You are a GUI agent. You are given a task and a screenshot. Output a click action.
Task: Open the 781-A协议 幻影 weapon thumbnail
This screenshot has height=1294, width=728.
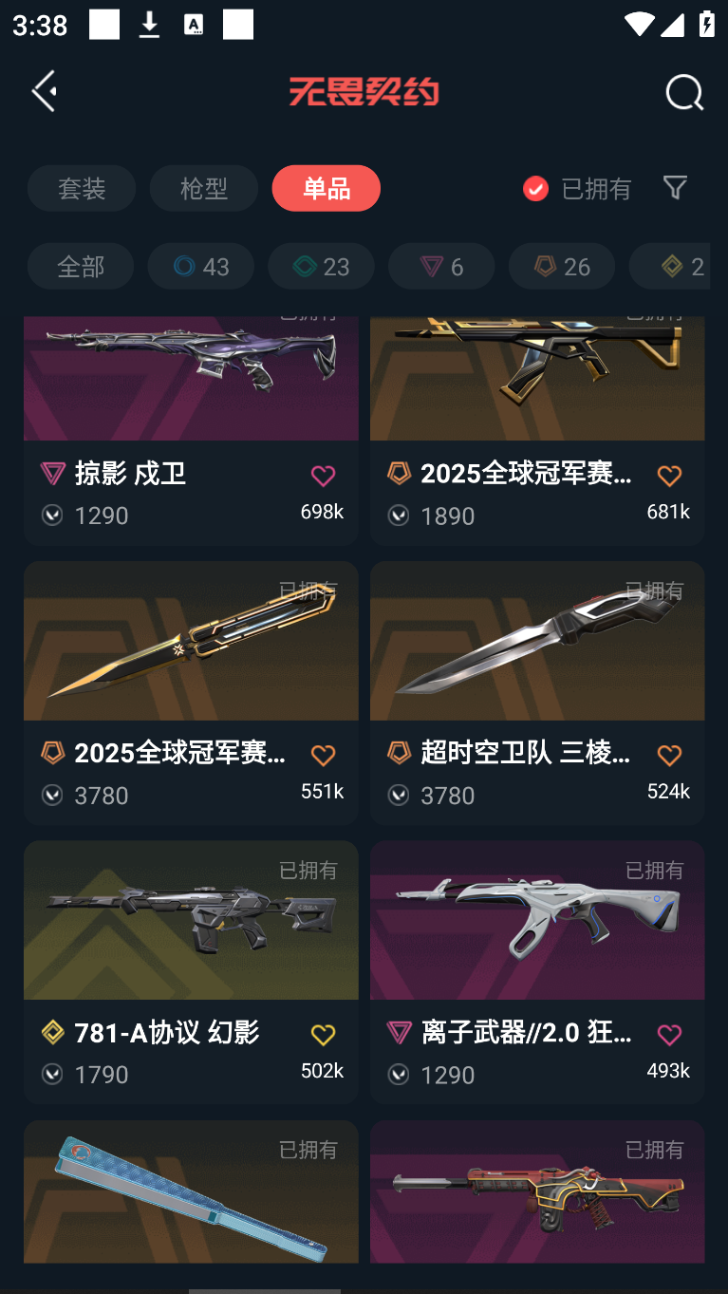point(191,920)
